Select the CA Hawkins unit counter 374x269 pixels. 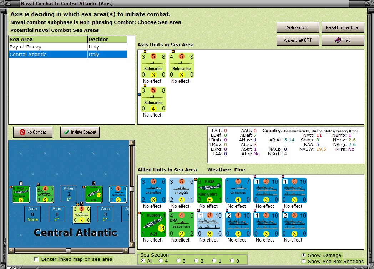click(238, 191)
